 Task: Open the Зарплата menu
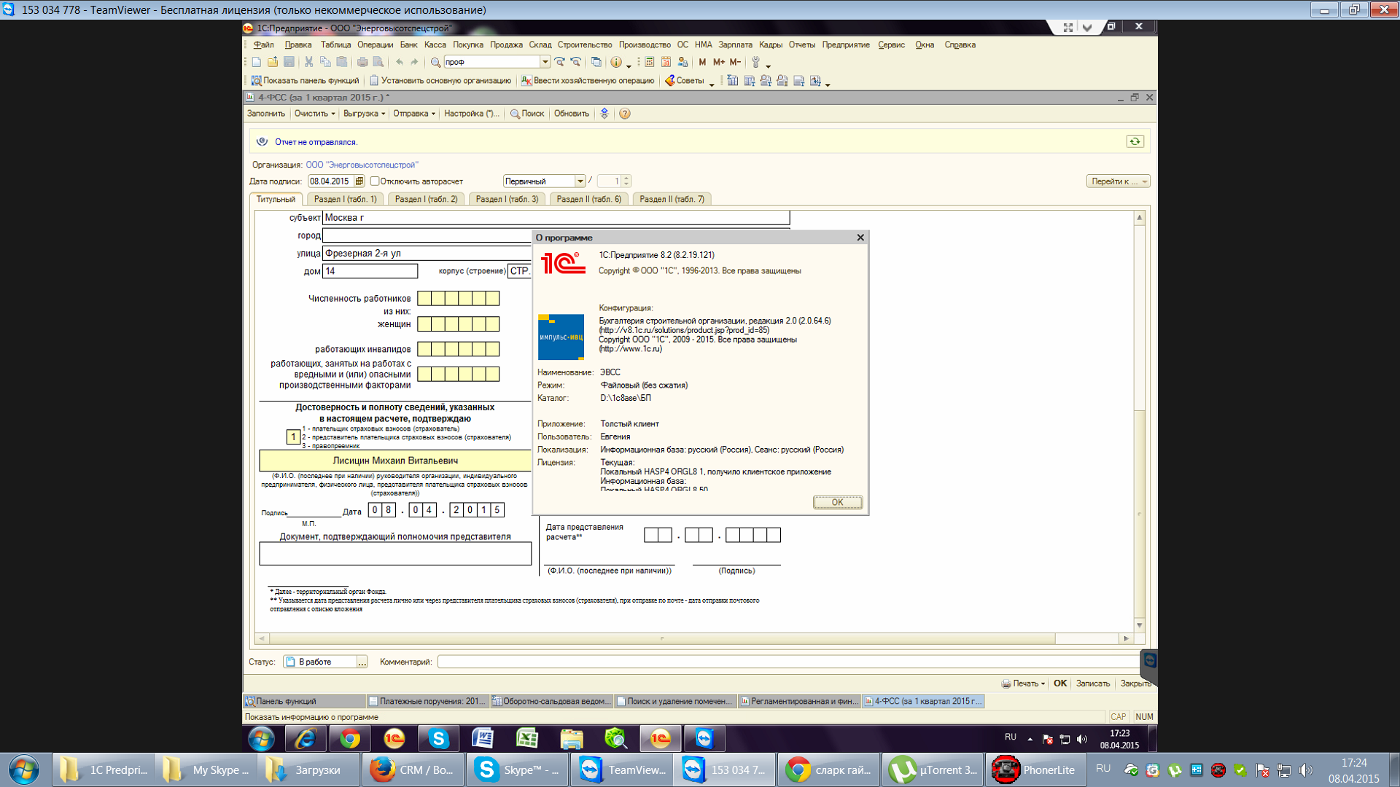[734, 45]
